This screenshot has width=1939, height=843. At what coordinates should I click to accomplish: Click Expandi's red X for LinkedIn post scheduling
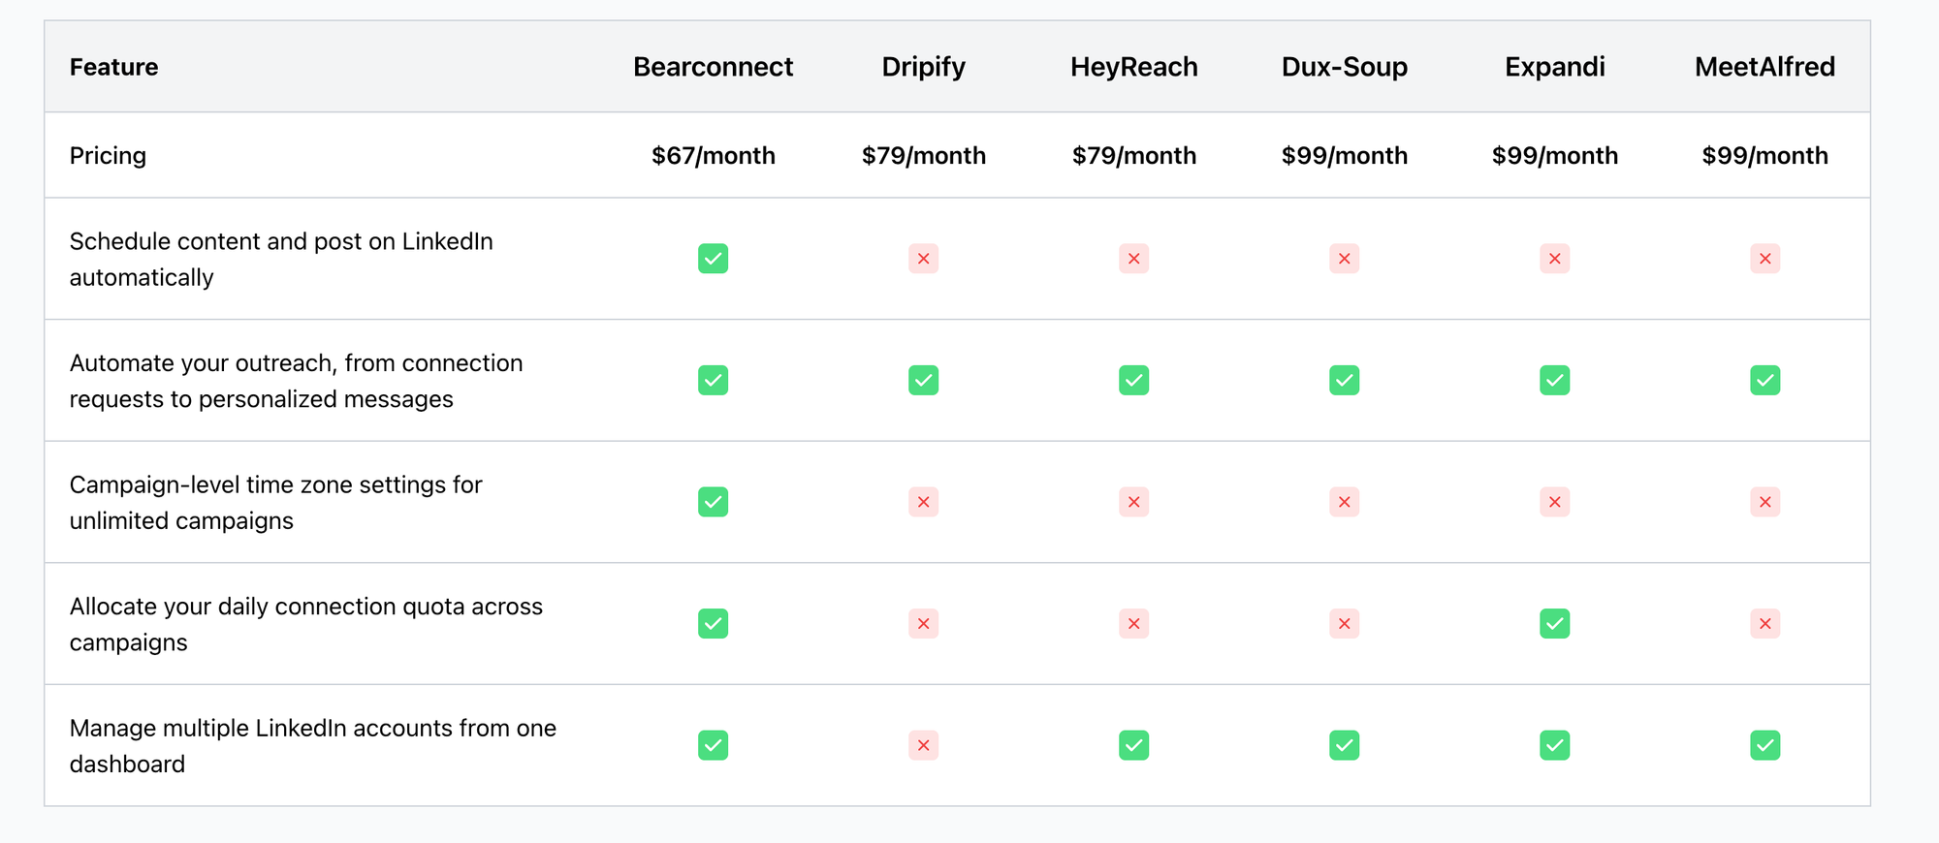[1554, 259]
